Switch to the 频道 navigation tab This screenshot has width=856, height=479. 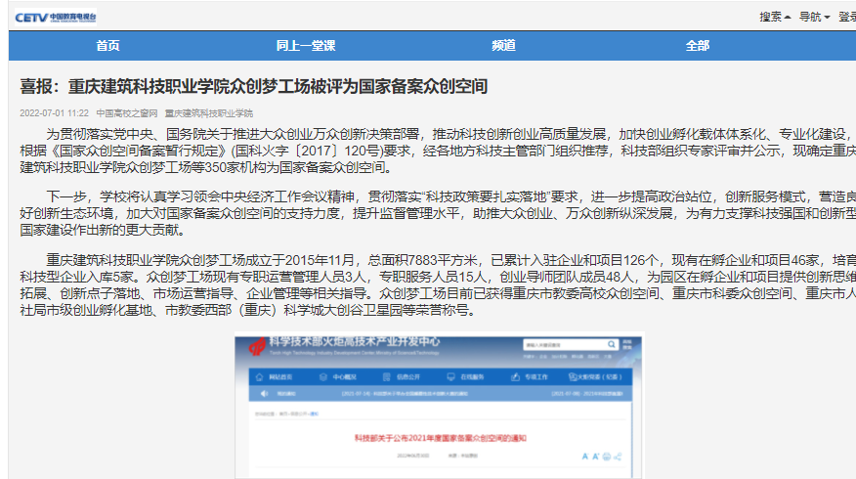tap(503, 46)
